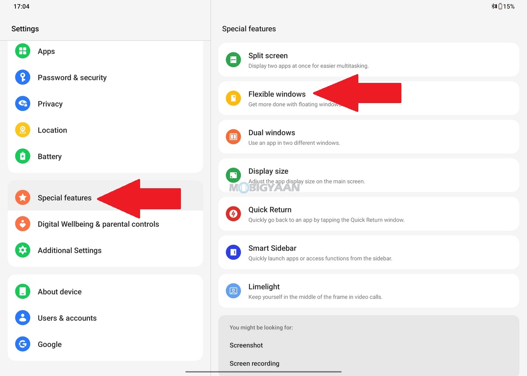The width and height of the screenshot is (527, 376).
Task: Tap the red Quick Return icon
Action: tap(233, 214)
